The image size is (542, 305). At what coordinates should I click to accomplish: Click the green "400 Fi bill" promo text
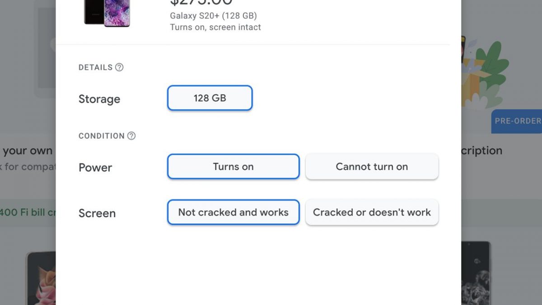click(28, 212)
